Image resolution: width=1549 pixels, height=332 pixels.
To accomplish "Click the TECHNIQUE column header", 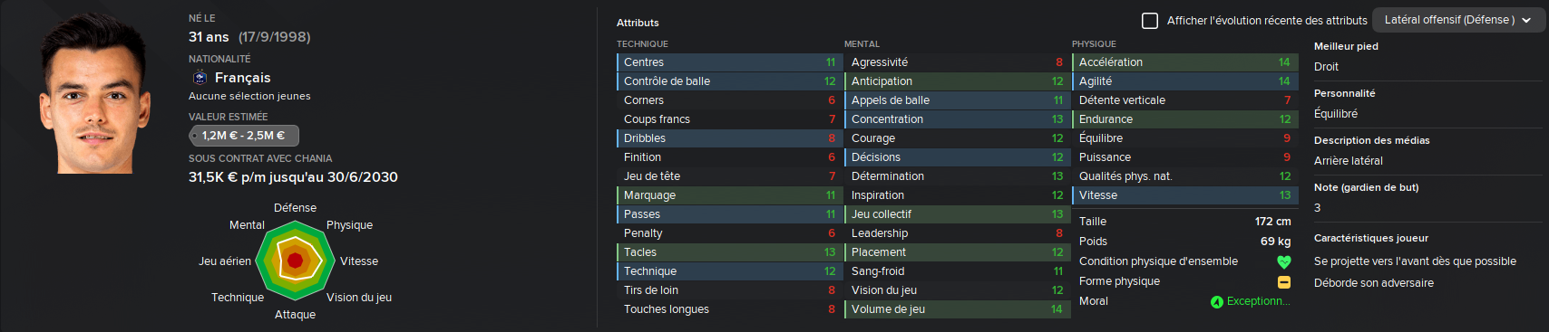I will tap(642, 43).
